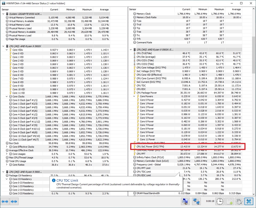This screenshot has height=208, width=256.
Task: Click the log file add icon
Action: tap(229, 201)
